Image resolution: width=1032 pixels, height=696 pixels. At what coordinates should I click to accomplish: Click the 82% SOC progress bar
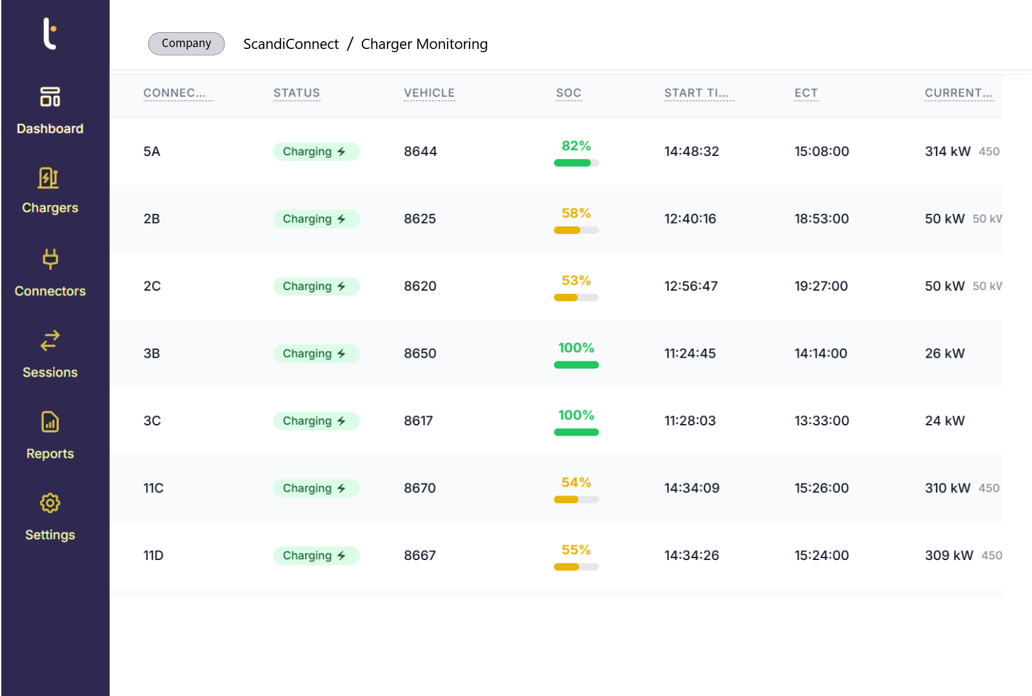[x=576, y=163]
